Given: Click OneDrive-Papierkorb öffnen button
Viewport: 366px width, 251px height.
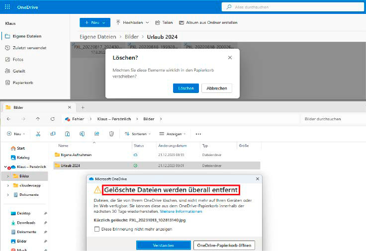Looking at the screenshot, I should point(224,245).
